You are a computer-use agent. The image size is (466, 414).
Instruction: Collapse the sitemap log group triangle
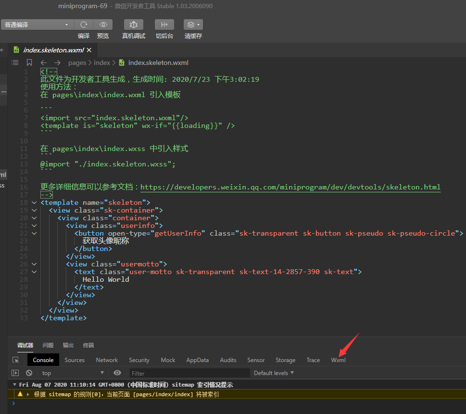click(14, 385)
